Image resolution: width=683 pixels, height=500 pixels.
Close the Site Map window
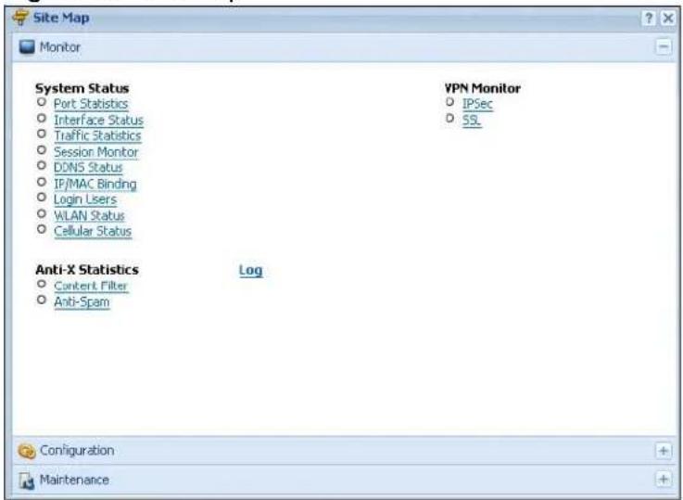tap(668, 19)
